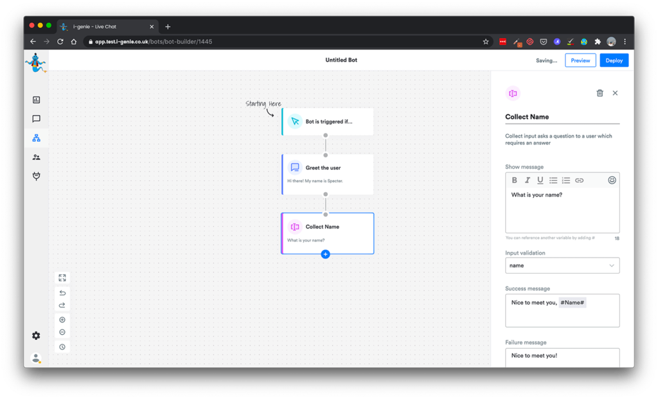Click blue plus to add a step
The width and height of the screenshot is (658, 399).
tap(325, 254)
